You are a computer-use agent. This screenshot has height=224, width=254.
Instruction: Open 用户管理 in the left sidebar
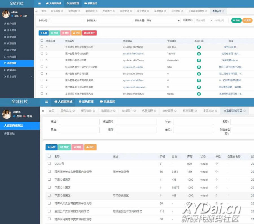pyautogui.click(x=11, y=24)
